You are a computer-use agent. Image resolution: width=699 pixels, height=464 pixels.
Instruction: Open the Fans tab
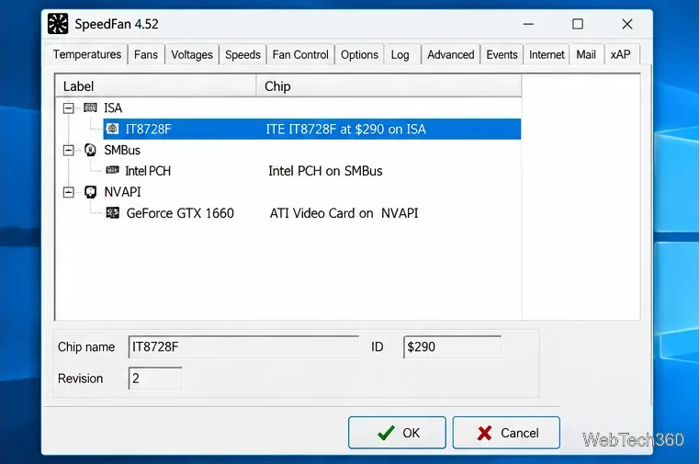click(146, 55)
